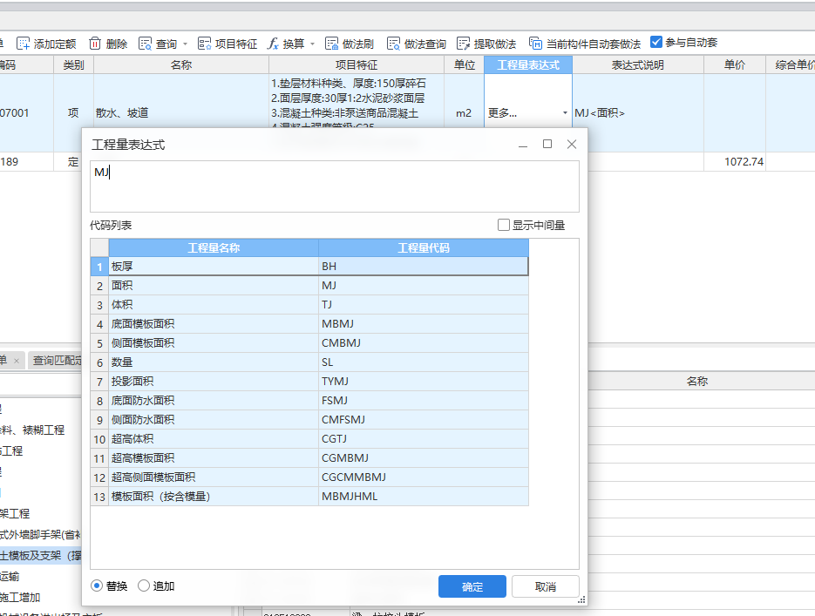The image size is (815, 616).
Task: Click the 工程量名称 header in code list
Action: pyautogui.click(x=214, y=247)
